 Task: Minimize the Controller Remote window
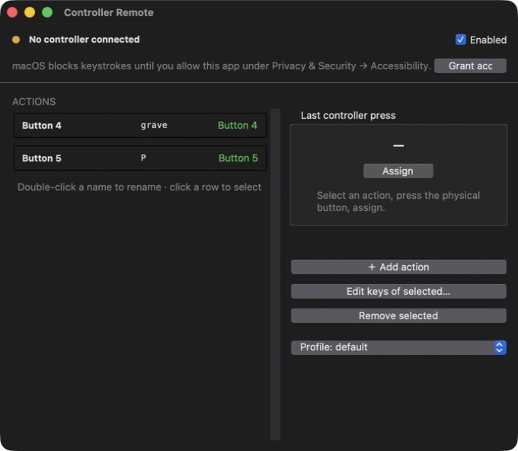[x=30, y=12]
